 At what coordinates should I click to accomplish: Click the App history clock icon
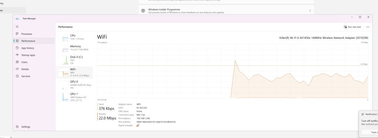coord(17,48)
